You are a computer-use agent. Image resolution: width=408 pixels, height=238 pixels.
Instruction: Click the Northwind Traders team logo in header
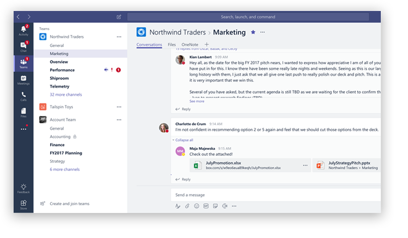point(141,32)
